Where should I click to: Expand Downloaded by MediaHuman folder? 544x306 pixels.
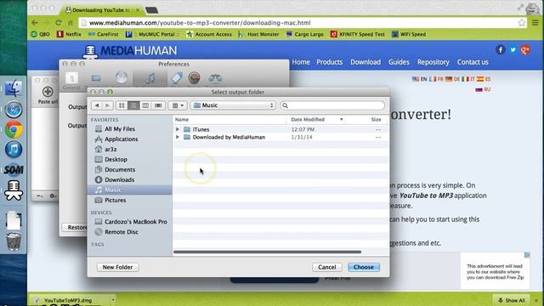point(178,138)
